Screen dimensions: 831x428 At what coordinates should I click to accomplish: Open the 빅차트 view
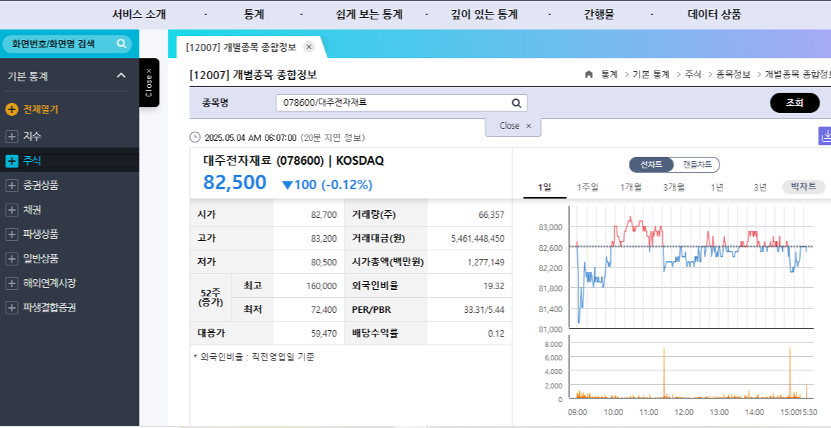pos(804,187)
